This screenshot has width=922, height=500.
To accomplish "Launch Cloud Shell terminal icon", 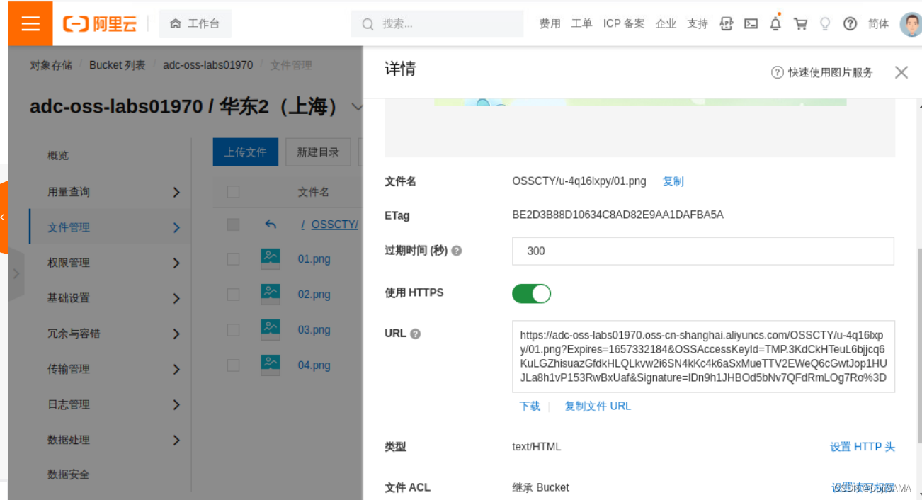I will click(x=751, y=23).
